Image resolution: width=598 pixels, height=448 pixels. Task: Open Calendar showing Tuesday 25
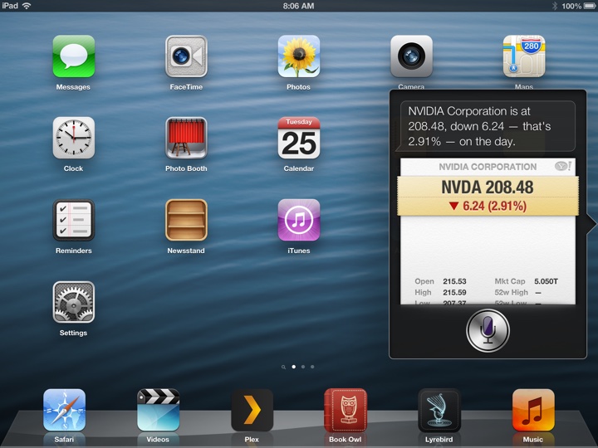(x=299, y=138)
